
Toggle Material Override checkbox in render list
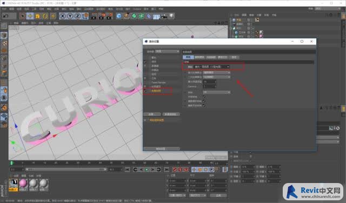[145, 86]
